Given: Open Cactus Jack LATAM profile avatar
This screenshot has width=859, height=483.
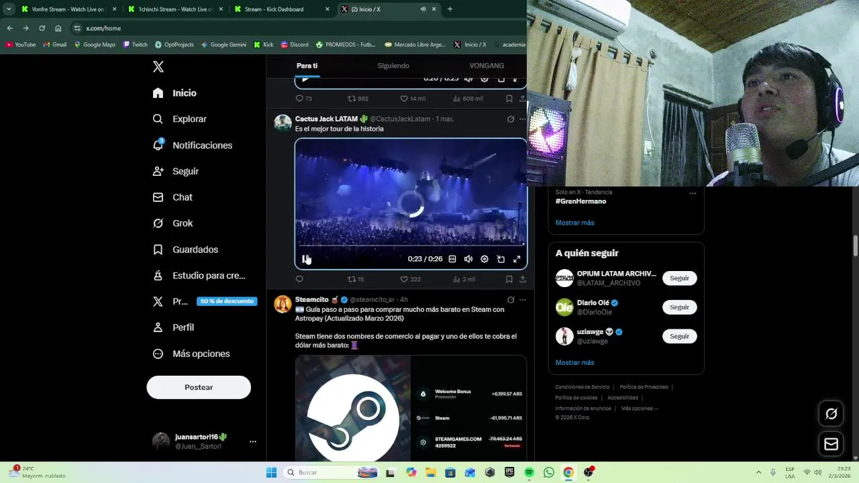Looking at the screenshot, I should tap(283, 123).
